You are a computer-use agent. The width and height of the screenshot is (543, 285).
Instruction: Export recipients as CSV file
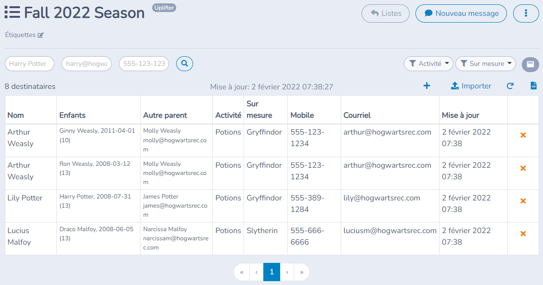point(534,86)
